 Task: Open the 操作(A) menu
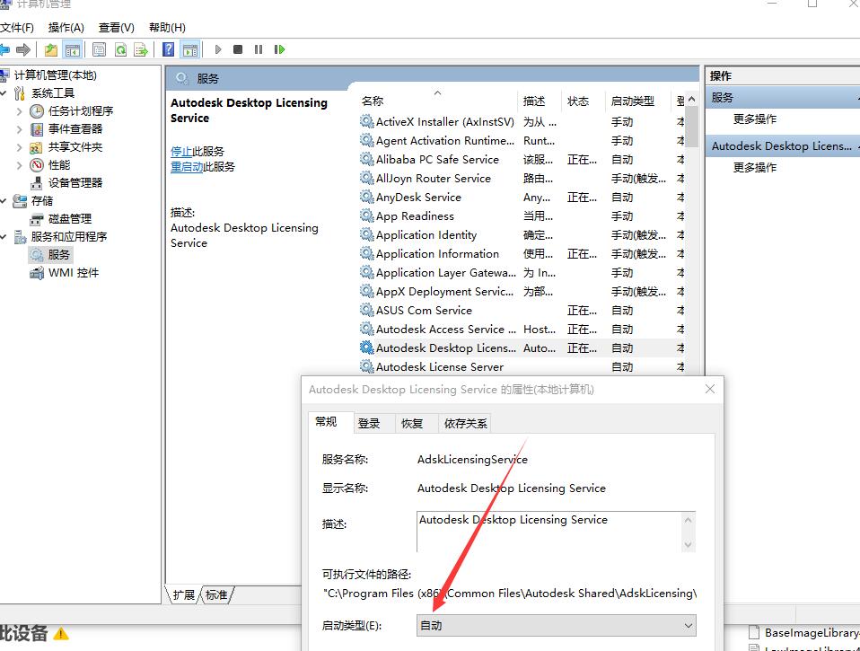point(66,28)
